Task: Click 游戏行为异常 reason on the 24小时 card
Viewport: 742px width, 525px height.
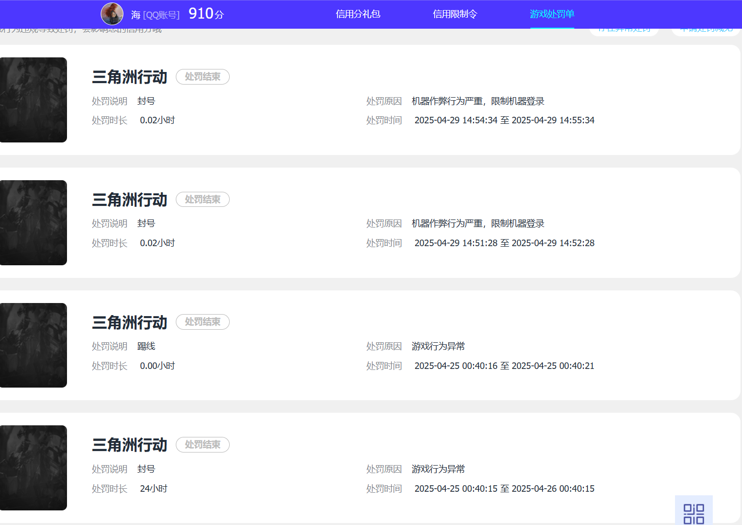Action: pyautogui.click(x=438, y=469)
